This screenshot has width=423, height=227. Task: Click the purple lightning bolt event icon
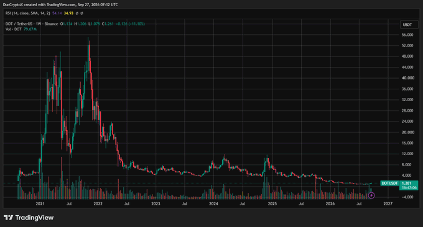coord(371,195)
